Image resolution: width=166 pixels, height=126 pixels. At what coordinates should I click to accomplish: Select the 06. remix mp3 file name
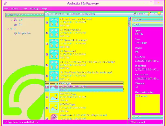click(x=86, y=72)
